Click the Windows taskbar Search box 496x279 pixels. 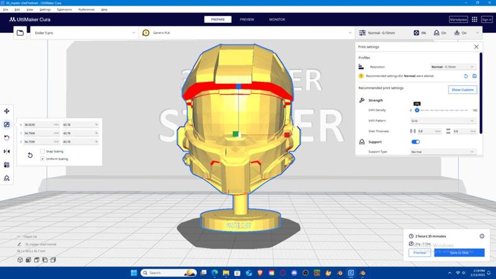click(x=168, y=273)
